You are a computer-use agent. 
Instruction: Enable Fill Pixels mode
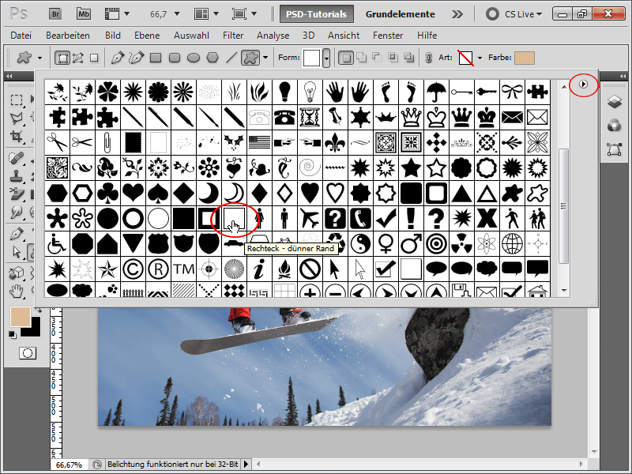point(94,58)
